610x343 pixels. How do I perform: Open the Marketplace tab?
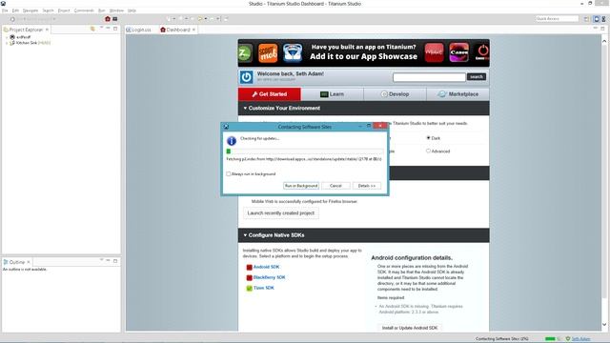[457, 94]
